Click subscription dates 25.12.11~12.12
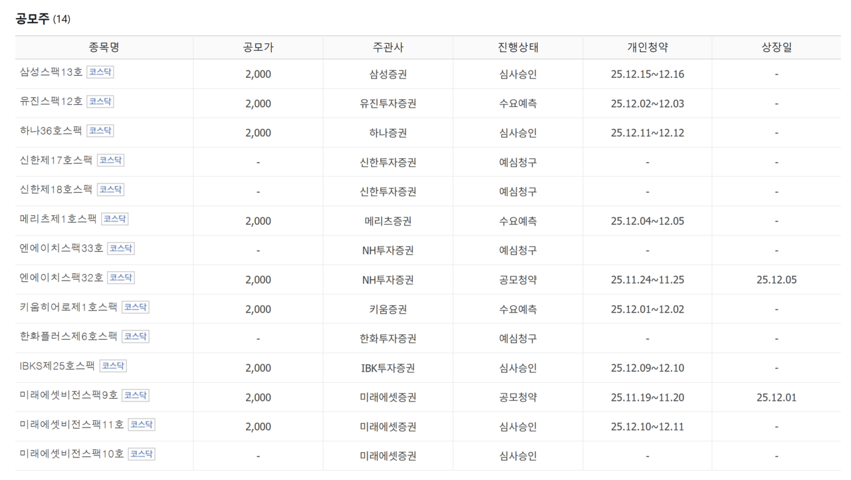 click(648, 132)
